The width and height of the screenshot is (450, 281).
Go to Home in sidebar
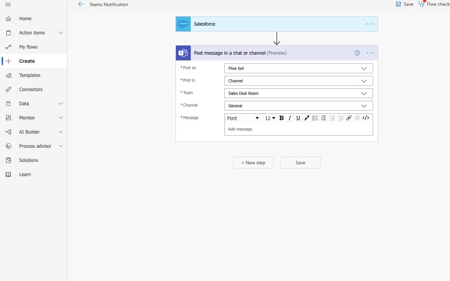coord(34,19)
